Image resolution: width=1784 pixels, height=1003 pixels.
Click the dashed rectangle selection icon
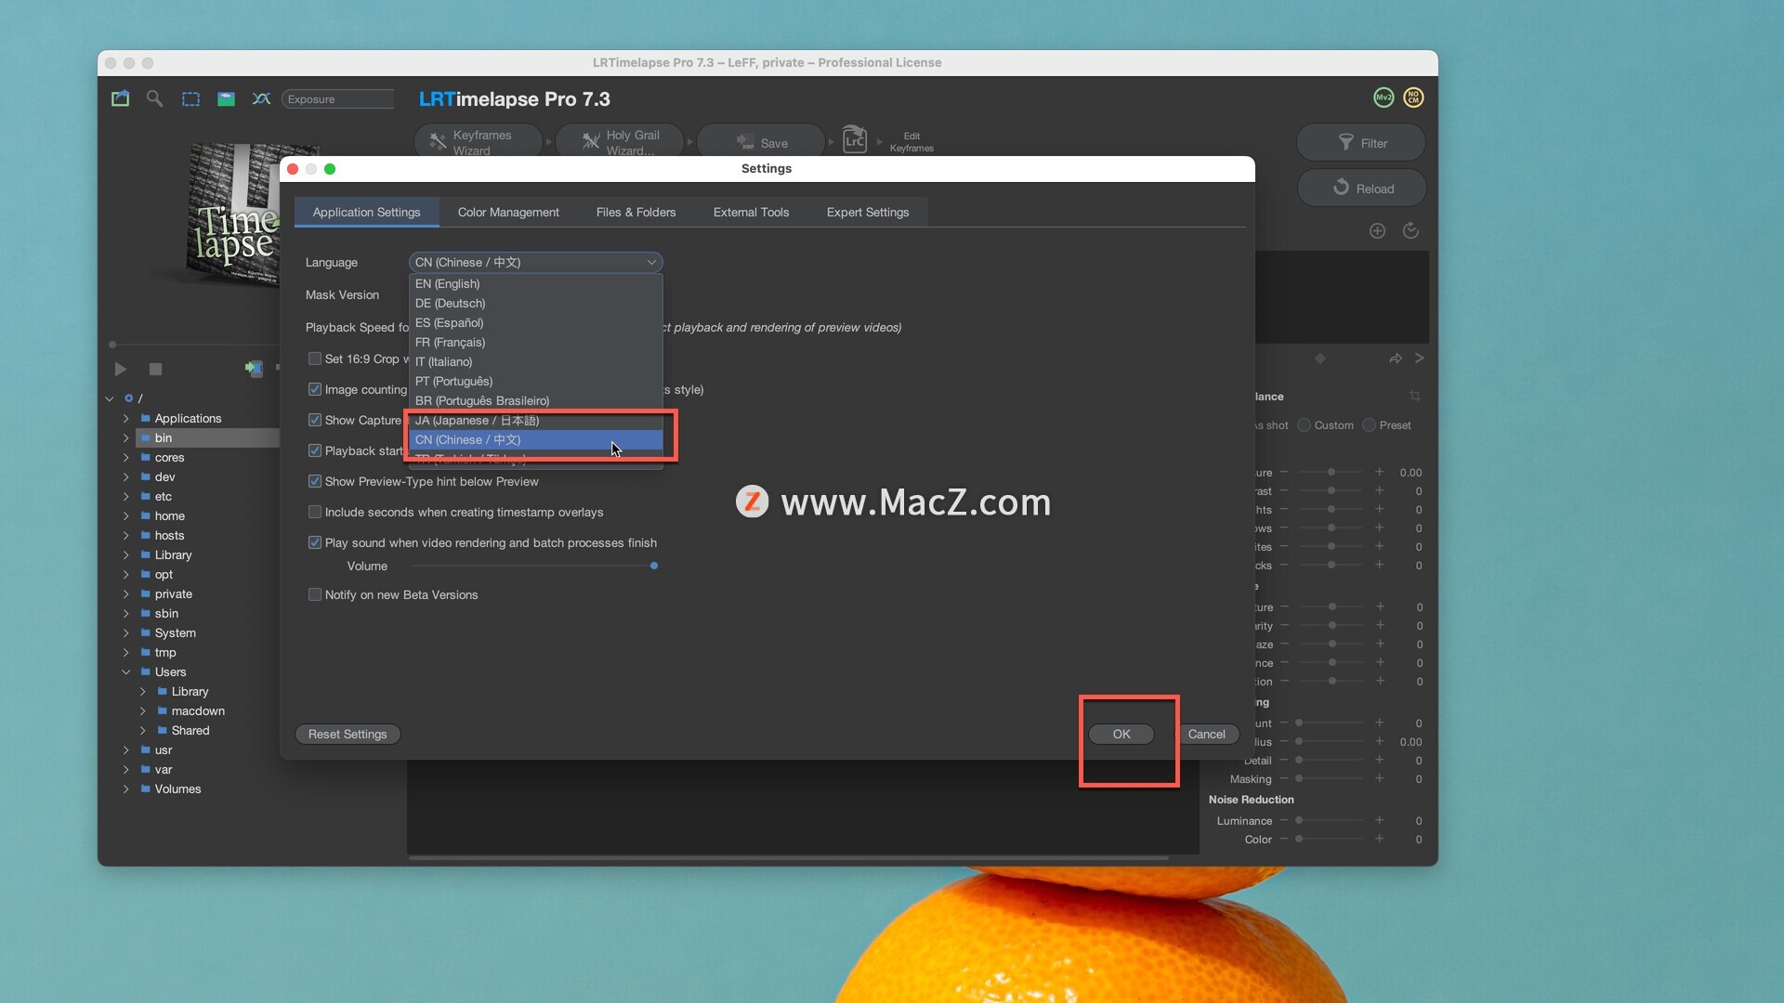pyautogui.click(x=190, y=98)
